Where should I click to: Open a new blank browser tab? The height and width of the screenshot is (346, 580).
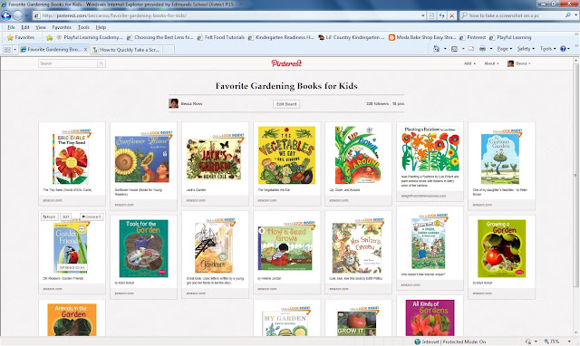pos(169,50)
